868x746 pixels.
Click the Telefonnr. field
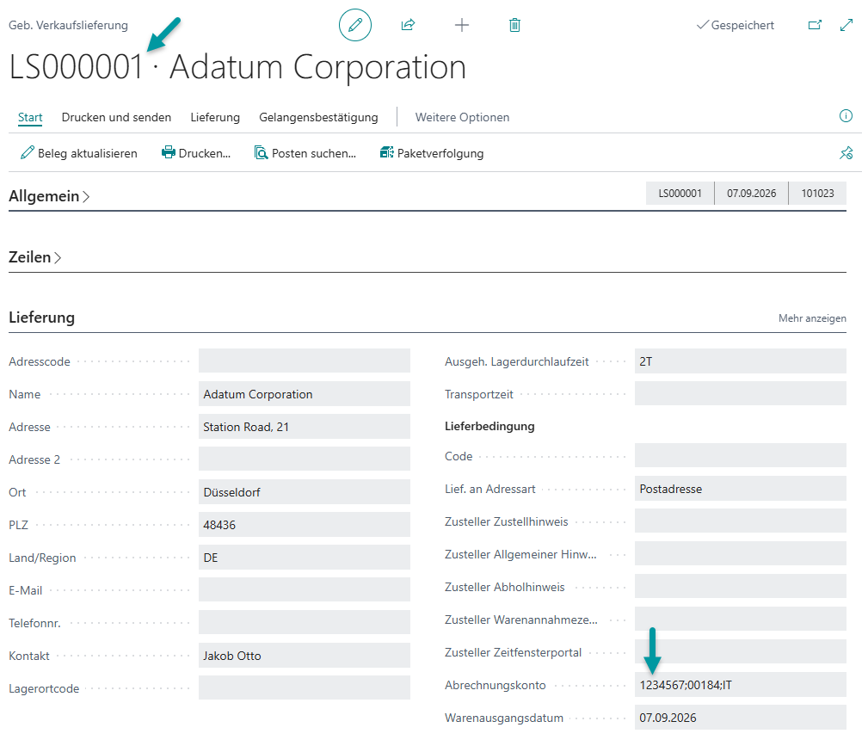(305, 622)
